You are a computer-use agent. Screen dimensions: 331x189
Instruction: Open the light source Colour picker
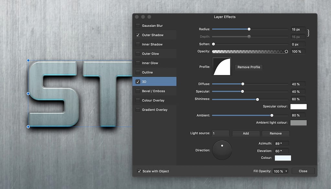pos(282,158)
